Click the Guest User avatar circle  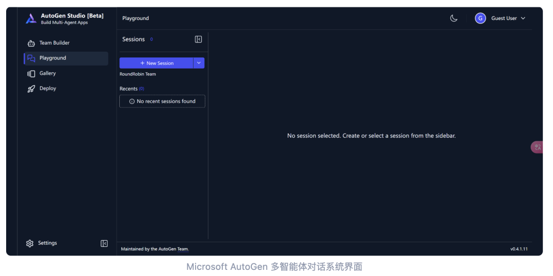pyautogui.click(x=480, y=18)
